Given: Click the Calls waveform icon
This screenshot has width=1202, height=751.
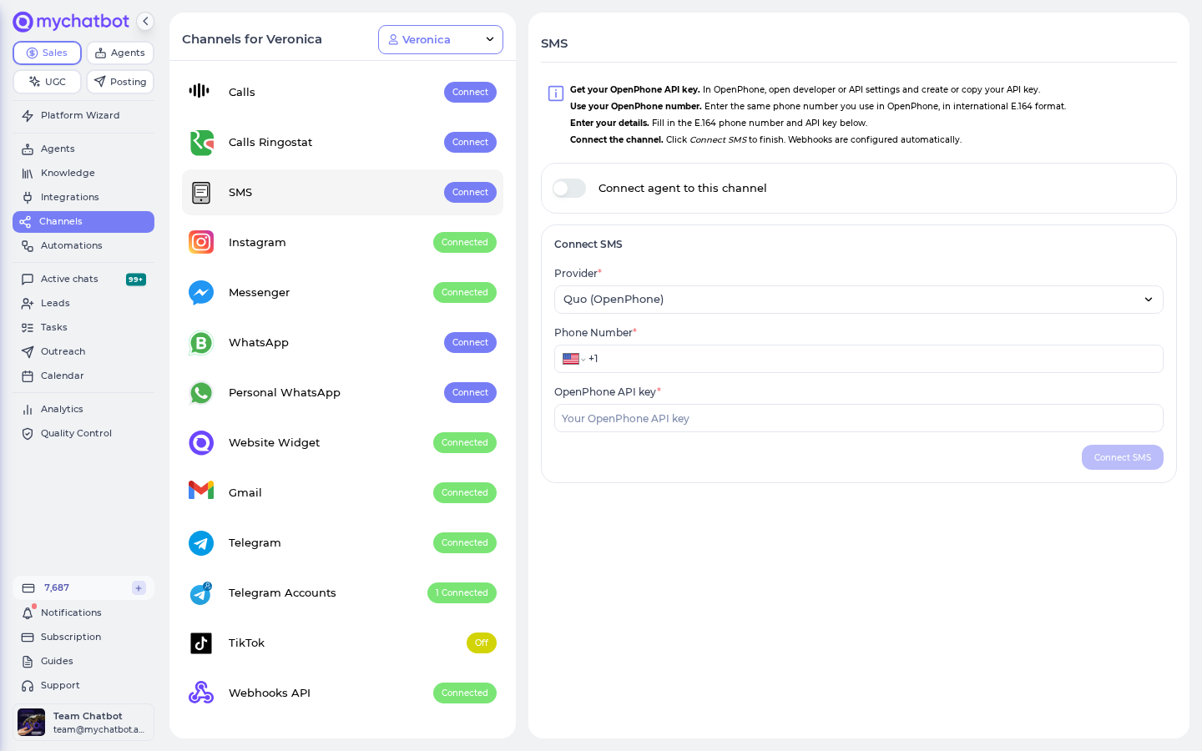Looking at the screenshot, I should (x=199, y=91).
